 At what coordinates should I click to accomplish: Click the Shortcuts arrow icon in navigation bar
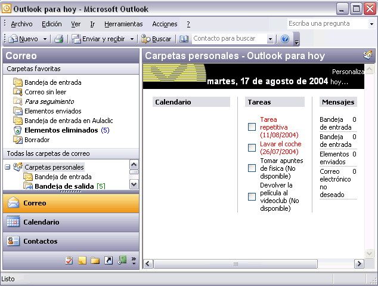pos(109,260)
